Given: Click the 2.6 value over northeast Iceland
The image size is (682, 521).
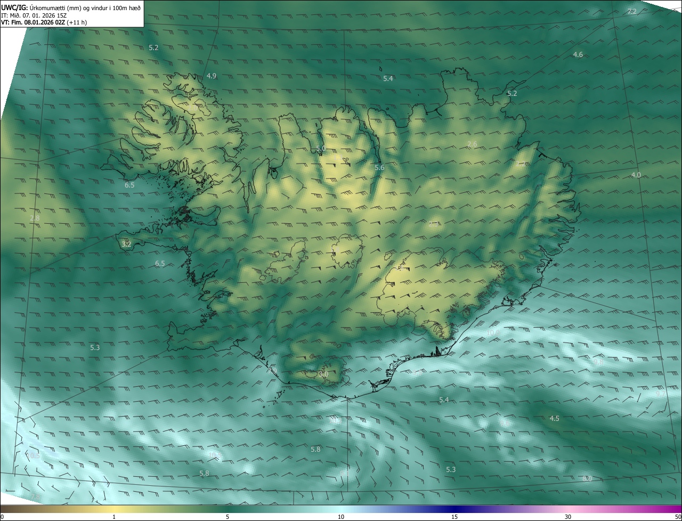Looking at the screenshot, I should [x=472, y=144].
